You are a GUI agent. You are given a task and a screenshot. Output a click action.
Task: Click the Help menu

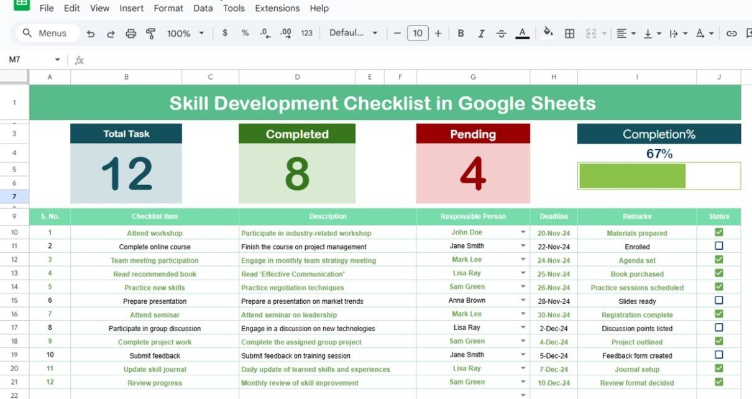coord(319,8)
